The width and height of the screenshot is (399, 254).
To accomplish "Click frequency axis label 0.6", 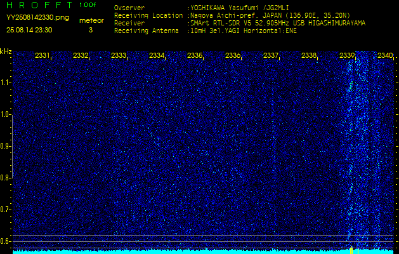I will tap(5, 241).
